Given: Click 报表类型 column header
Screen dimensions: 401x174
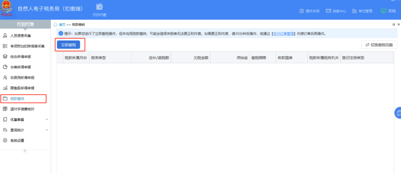Looking at the screenshot, I should click(x=110, y=58).
